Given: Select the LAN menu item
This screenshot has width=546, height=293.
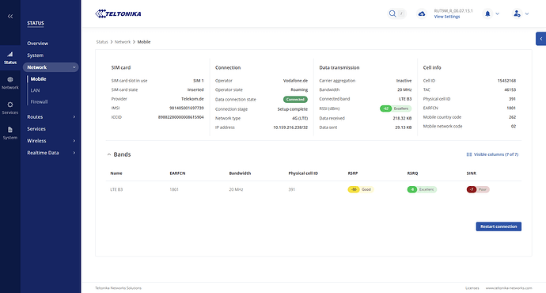Looking at the screenshot, I should click(35, 90).
